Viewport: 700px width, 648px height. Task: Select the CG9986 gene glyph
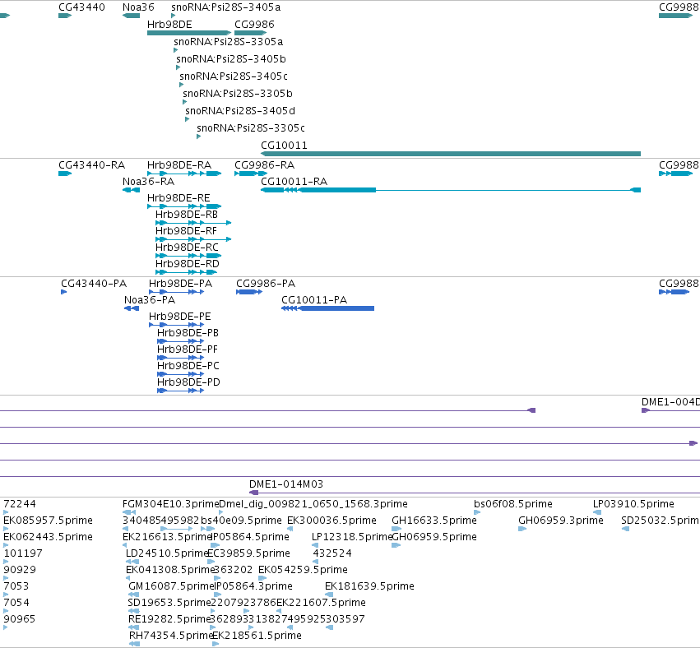click(250, 33)
